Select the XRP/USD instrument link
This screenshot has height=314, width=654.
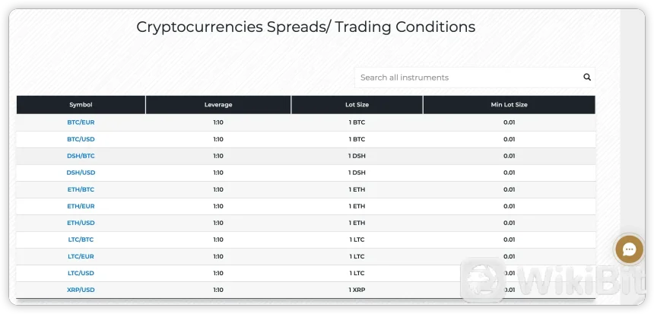tap(81, 290)
